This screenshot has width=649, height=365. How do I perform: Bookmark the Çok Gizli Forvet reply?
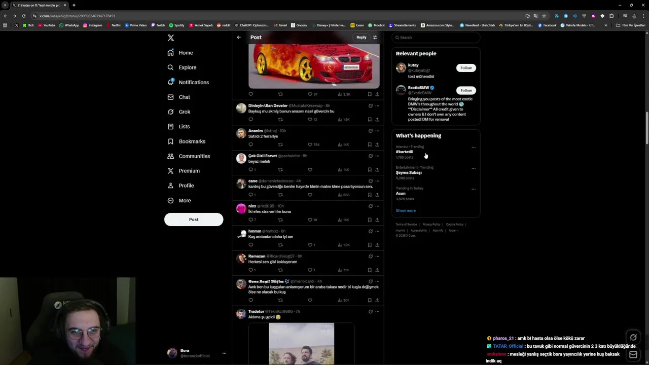[370, 169]
